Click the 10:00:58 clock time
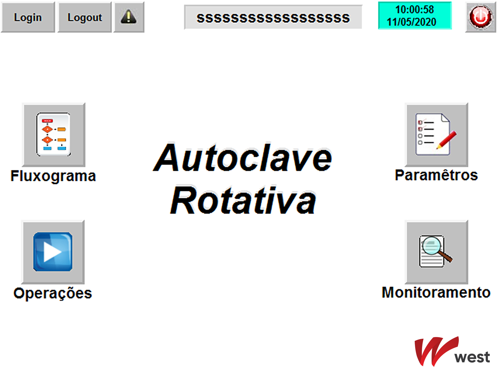Viewport: 497px width, 373px height. [415, 10]
